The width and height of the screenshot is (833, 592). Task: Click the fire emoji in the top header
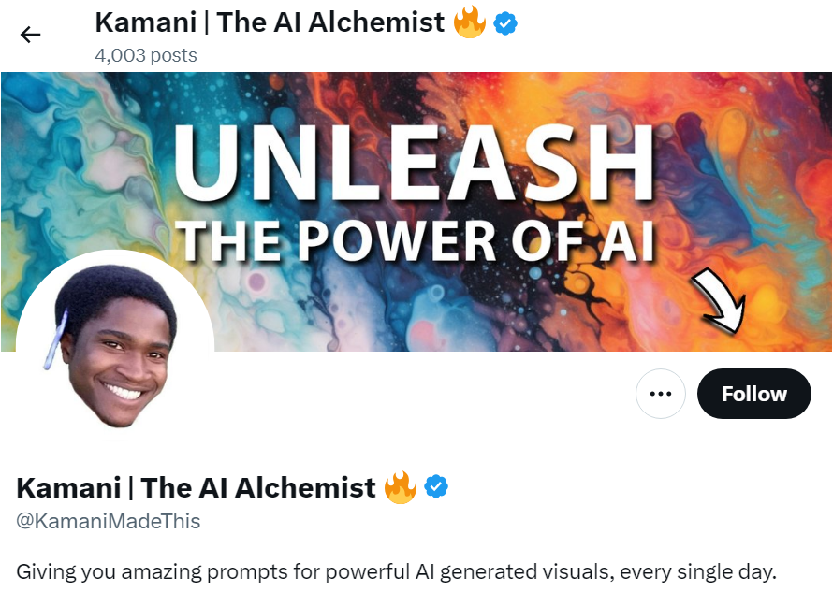(470, 22)
